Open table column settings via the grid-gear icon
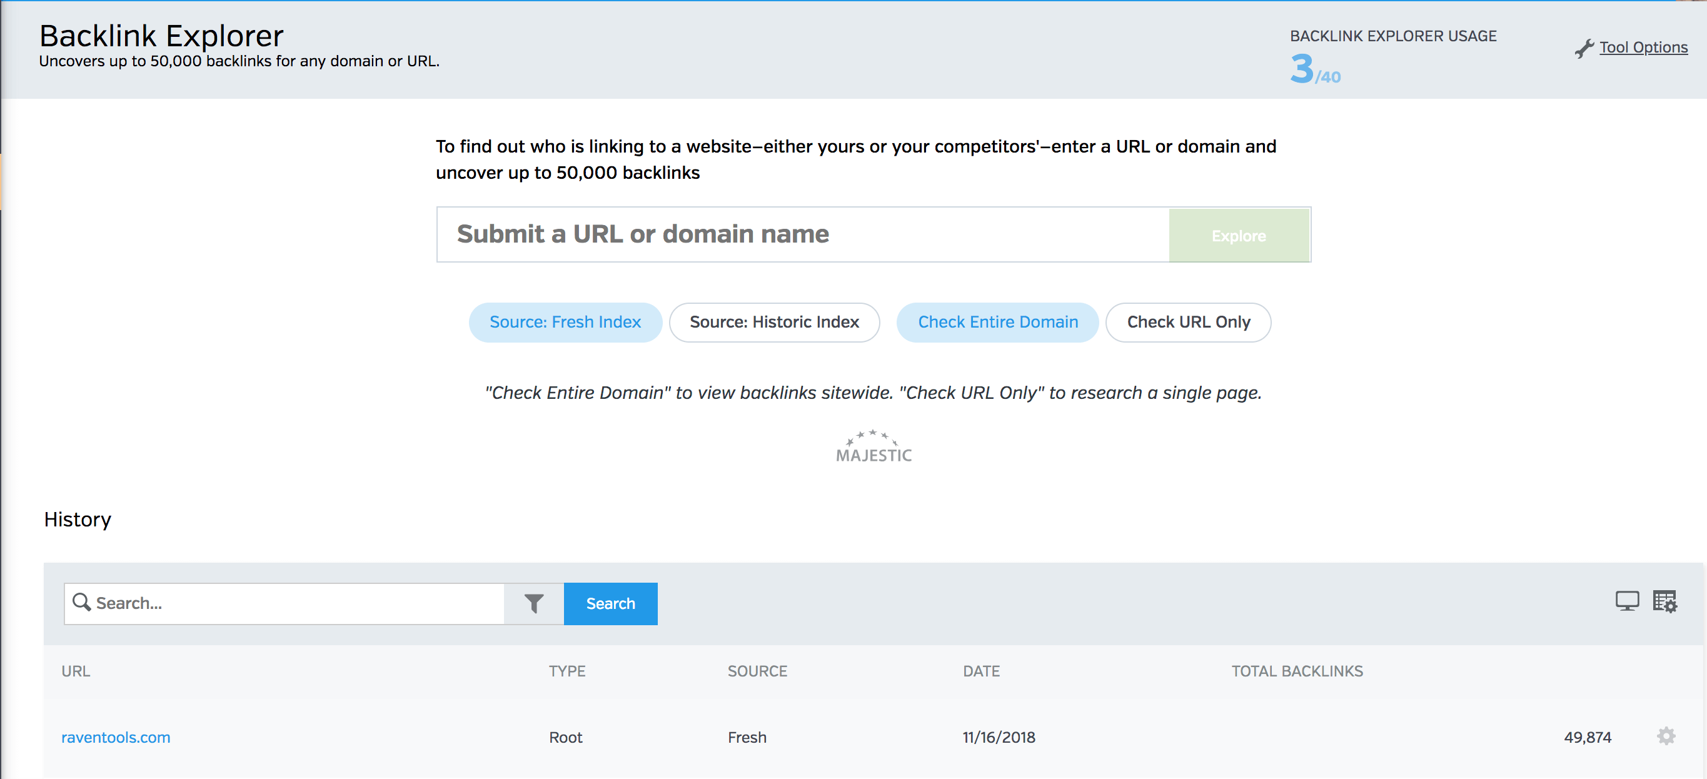 pyautogui.click(x=1665, y=601)
